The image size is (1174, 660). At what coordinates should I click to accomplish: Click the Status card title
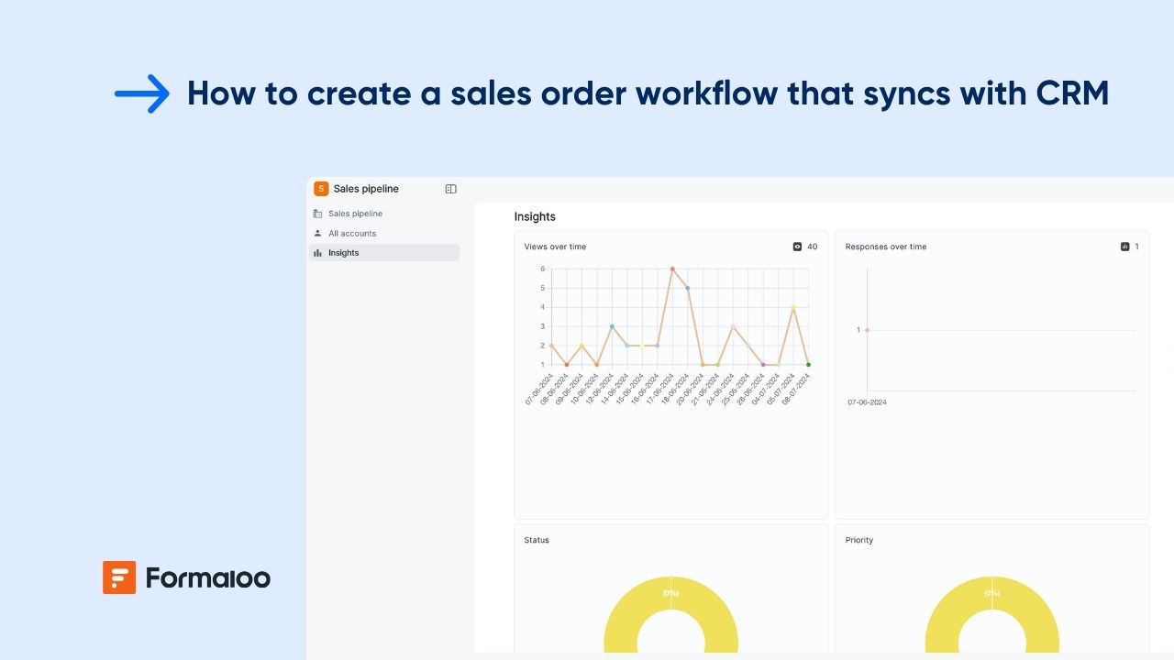(x=537, y=540)
